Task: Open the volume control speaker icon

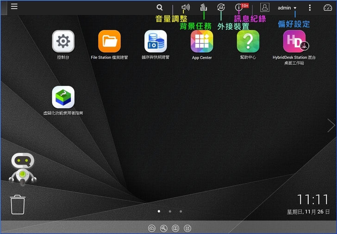Action: 186,7
